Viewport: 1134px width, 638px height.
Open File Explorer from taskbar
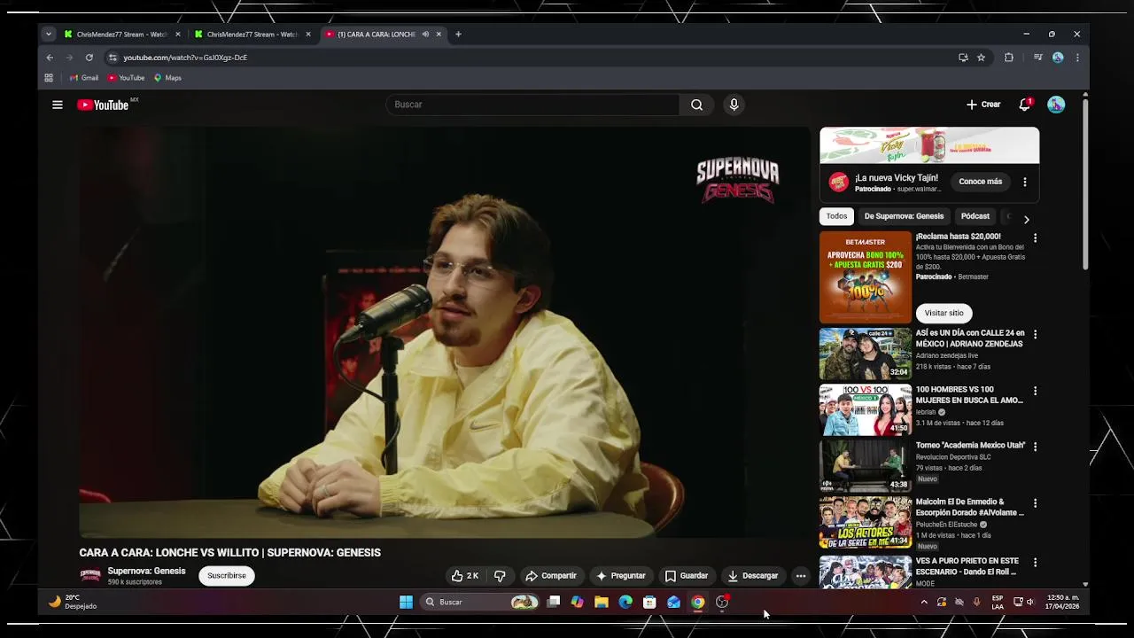(602, 602)
